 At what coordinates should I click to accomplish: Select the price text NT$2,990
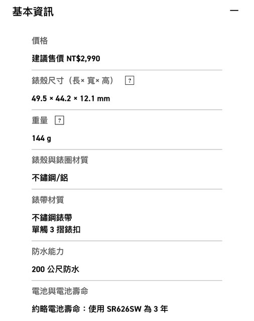83,59
